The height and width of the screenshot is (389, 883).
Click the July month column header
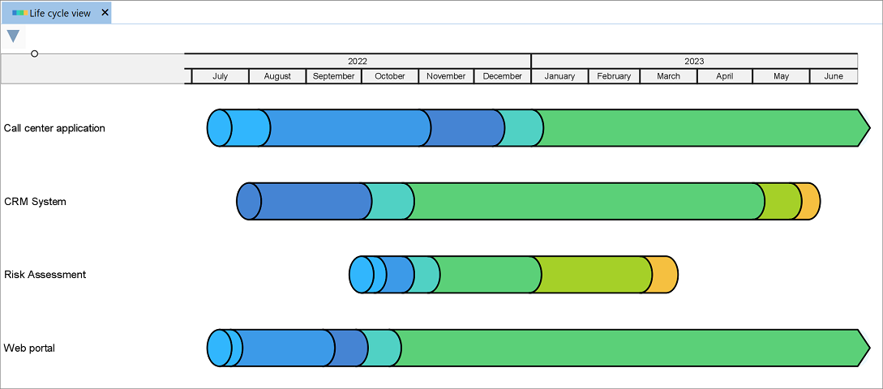pos(220,76)
